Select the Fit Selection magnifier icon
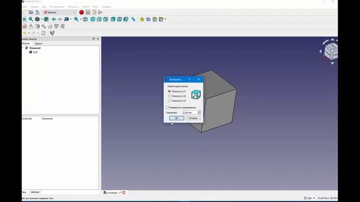Viewport: 360px width, 202px height. click(x=31, y=19)
